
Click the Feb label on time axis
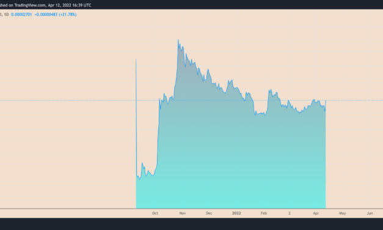[x=264, y=213]
